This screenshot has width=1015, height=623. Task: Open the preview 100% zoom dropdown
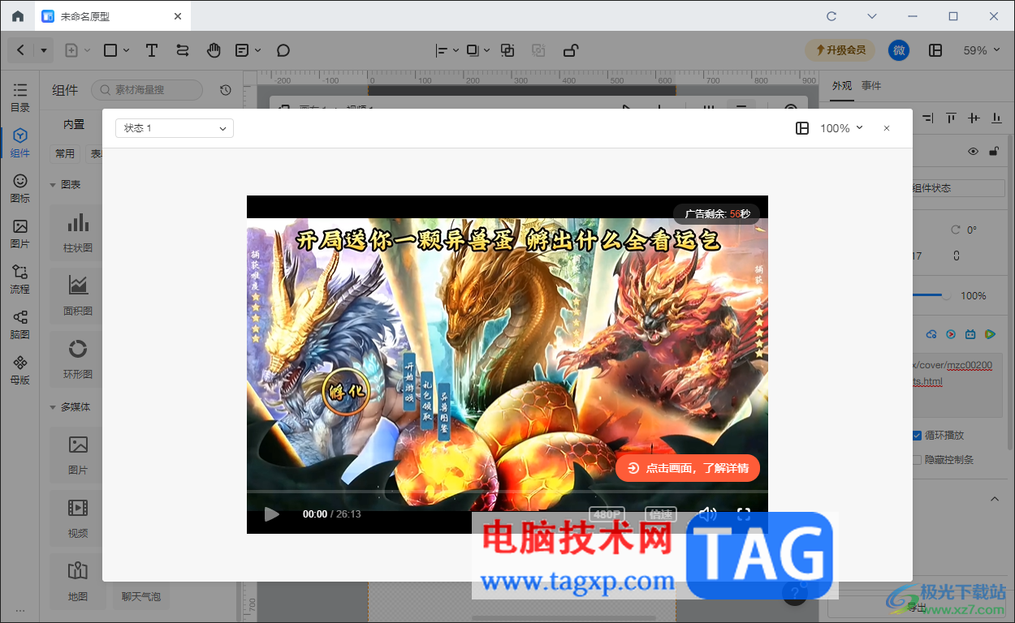(x=841, y=128)
